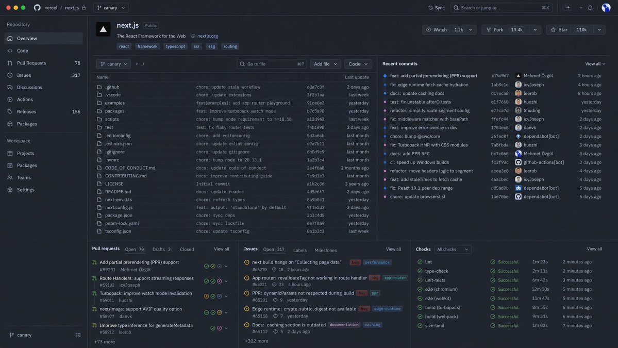This screenshot has height=348, width=618.
Task: Click View all in Checks panel
Action: click(594, 248)
